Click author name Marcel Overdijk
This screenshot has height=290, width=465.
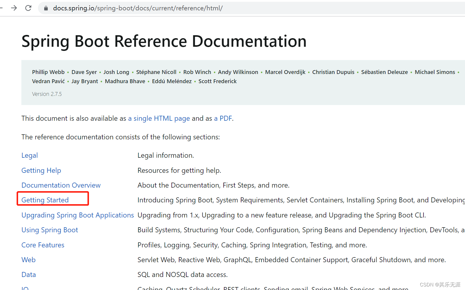point(285,72)
